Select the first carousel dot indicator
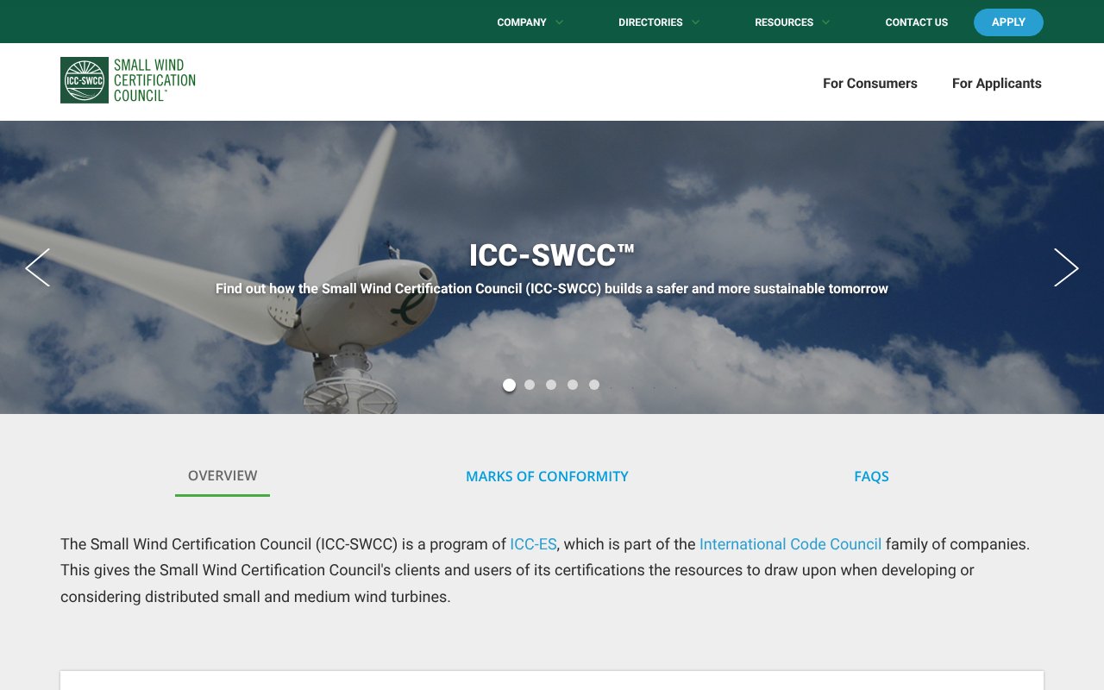Screen dimensions: 1104x690 pos(509,385)
